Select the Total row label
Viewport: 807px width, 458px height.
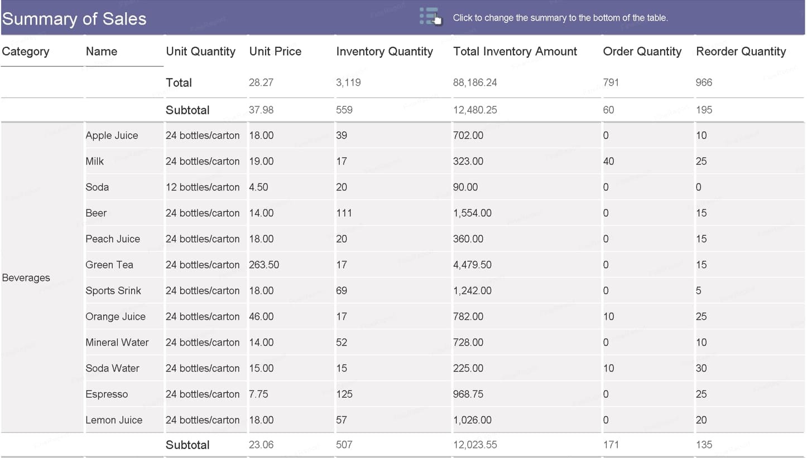coord(179,82)
